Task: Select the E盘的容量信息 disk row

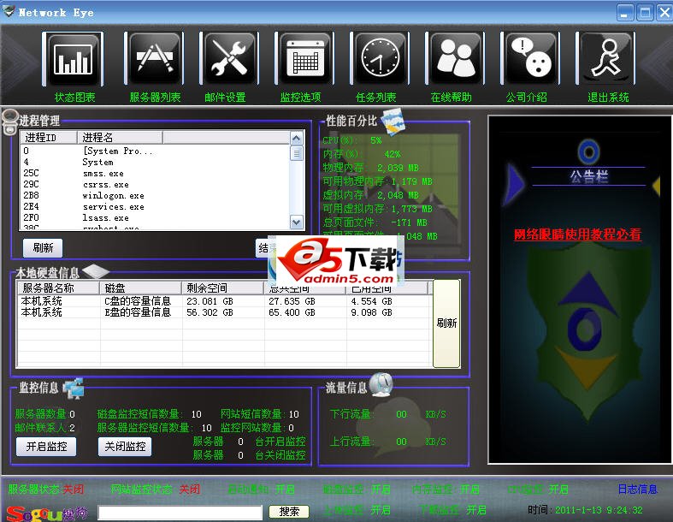Action: (x=225, y=312)
